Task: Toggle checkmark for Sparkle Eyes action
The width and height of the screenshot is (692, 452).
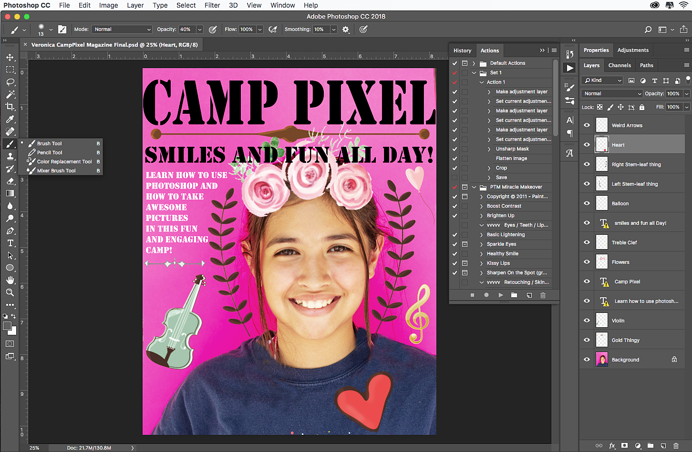Action: pos(455,244)
